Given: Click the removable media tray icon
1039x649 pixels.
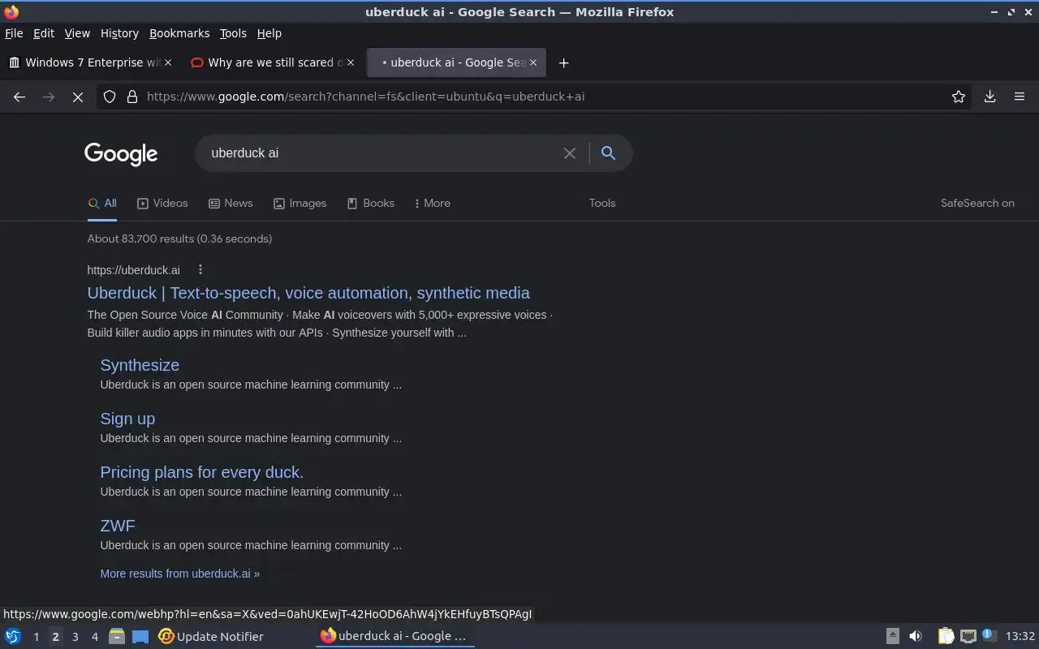Looking at the screenshot, I should (892, 636).
